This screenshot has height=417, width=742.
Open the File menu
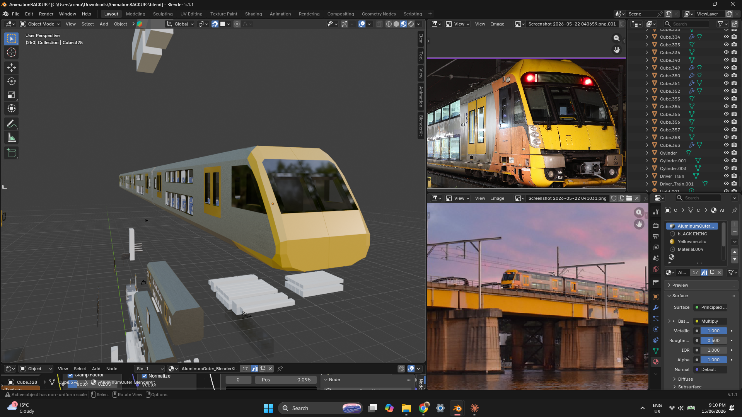pos(15,14)
